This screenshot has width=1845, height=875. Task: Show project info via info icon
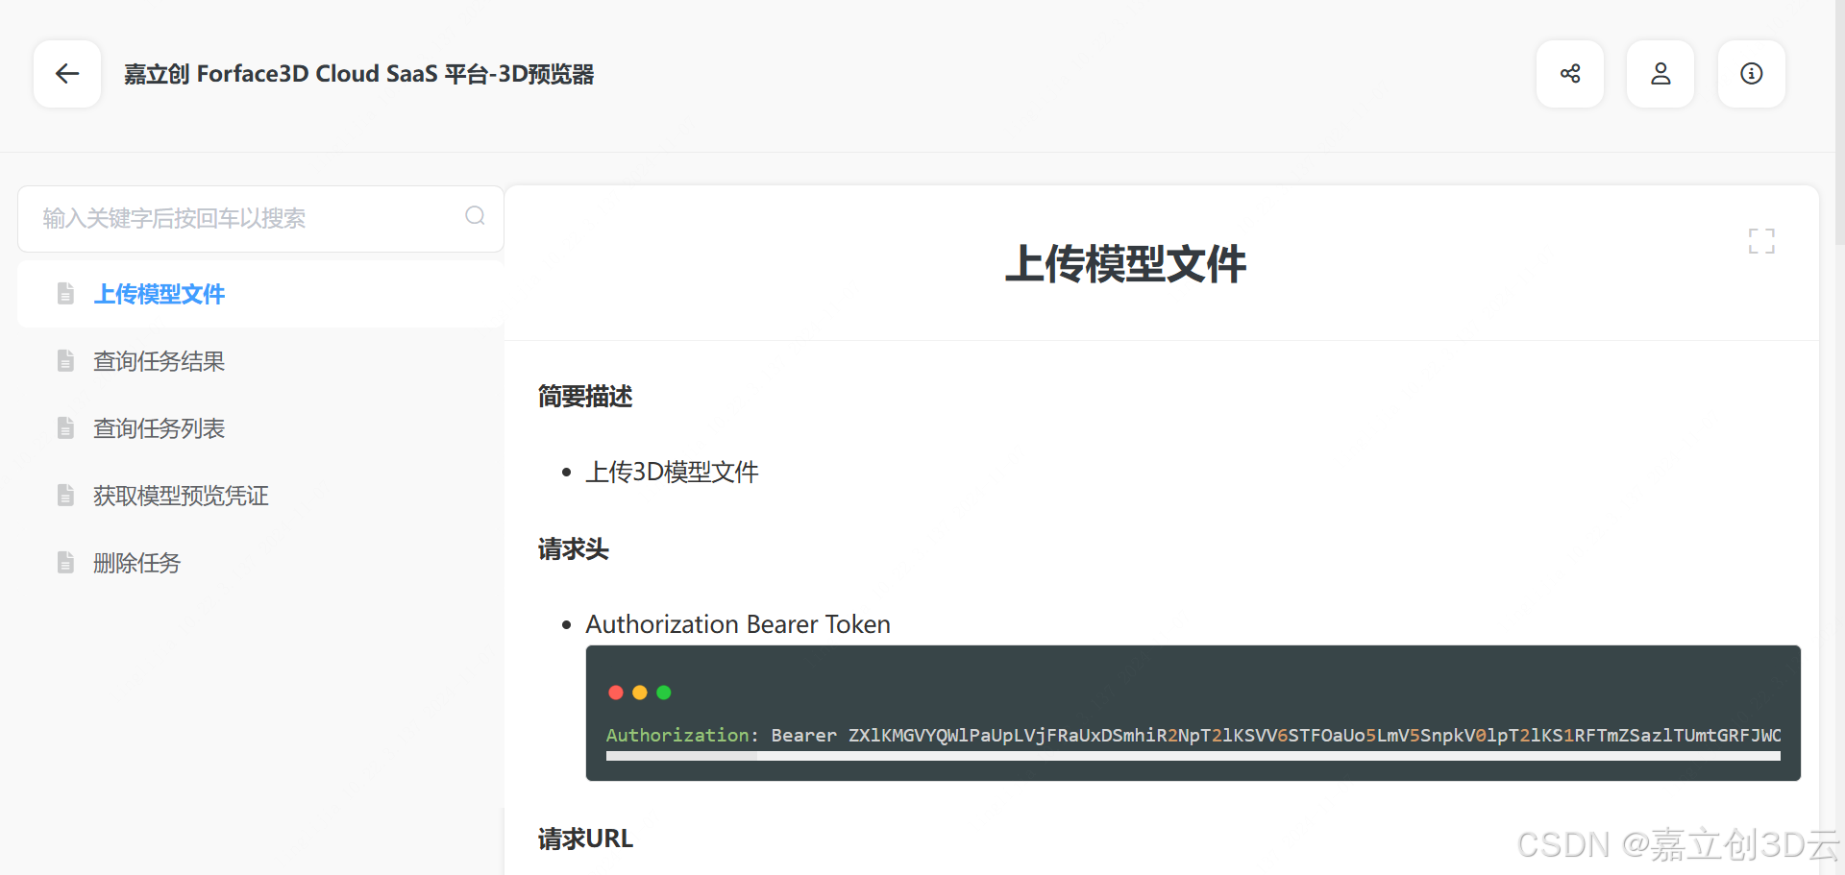(x=1752, y=74)
